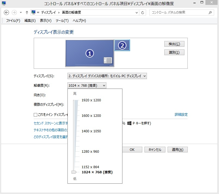The image size is (219, 194).
Task: Open the 編集(E) menu
Action: [x=30, y=21]
